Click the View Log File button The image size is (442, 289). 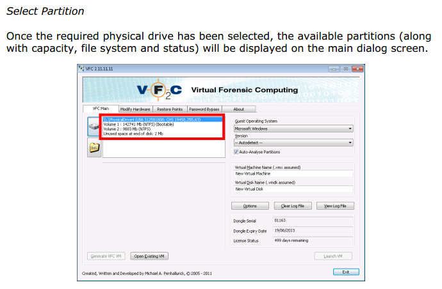[335, 206]
